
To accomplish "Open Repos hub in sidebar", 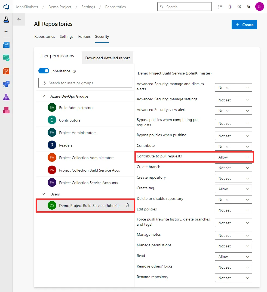I will [x=6, y=71].
